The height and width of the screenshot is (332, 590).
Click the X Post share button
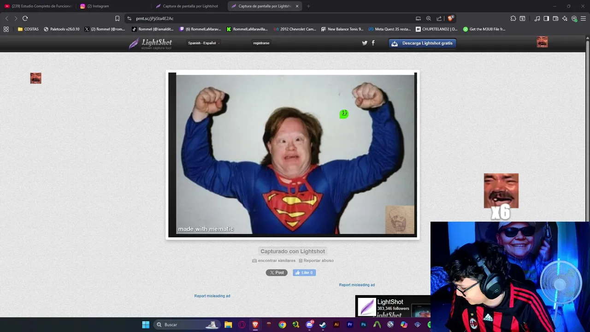tap(277, 273)
